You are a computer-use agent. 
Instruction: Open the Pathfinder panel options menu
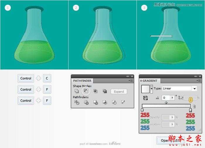131,81
